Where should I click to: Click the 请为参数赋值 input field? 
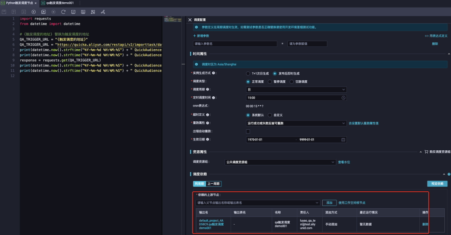[307, 44]
